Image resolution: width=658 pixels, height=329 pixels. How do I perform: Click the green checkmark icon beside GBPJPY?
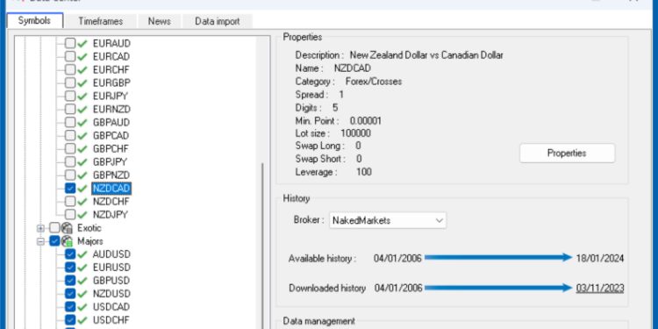pos(82,162)
